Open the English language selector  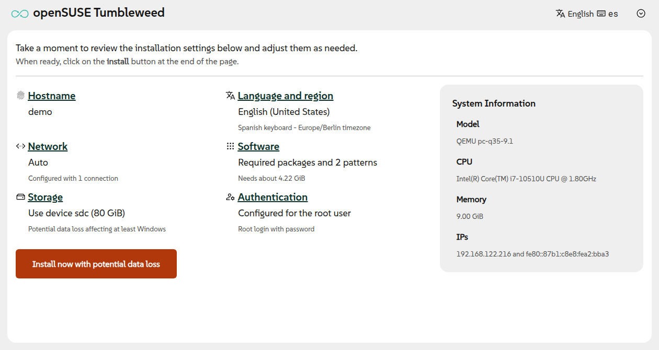click(x=581, y=14)
